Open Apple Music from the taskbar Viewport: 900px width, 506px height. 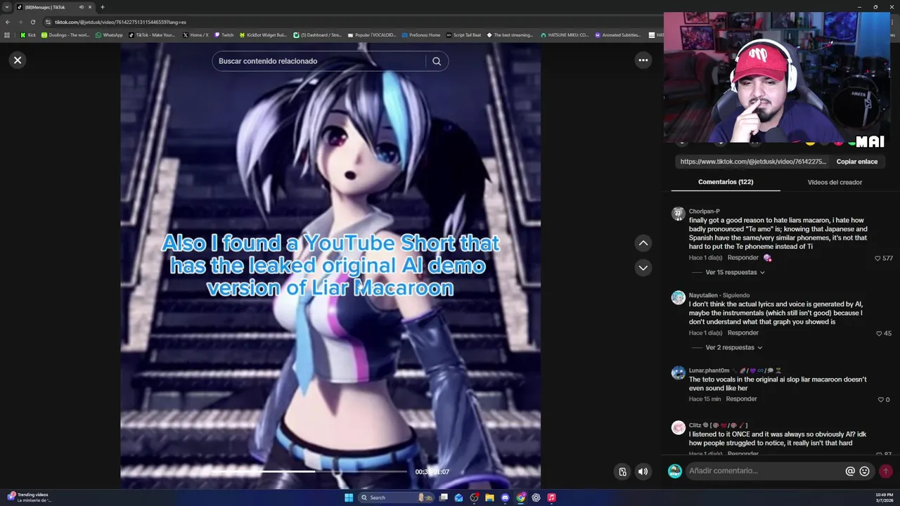(551, 498)
